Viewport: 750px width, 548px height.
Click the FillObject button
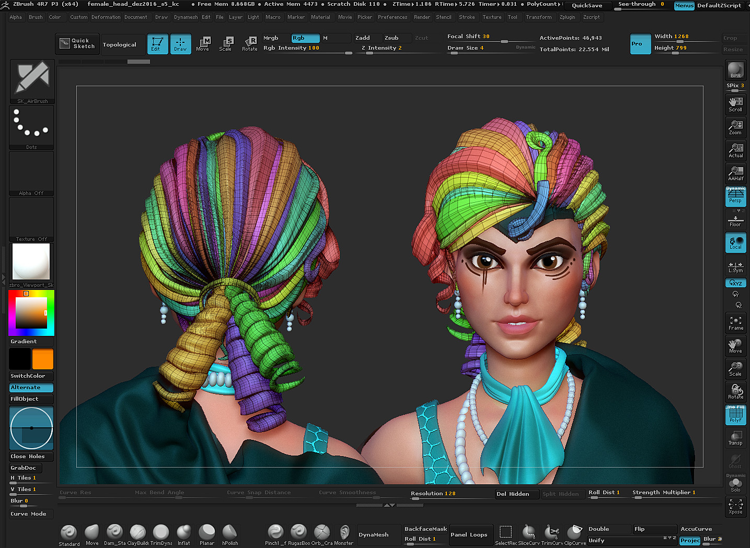tap(31, 399)
